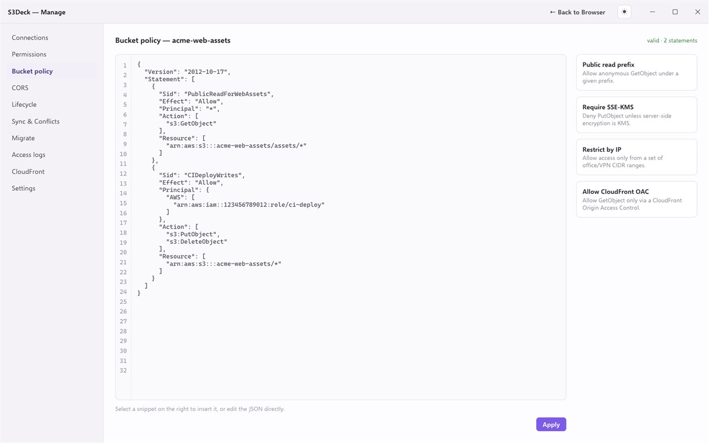Click the ci-deploy role ARN line
The height and width of the screenshot is (443, 709).
coord(249,205)
